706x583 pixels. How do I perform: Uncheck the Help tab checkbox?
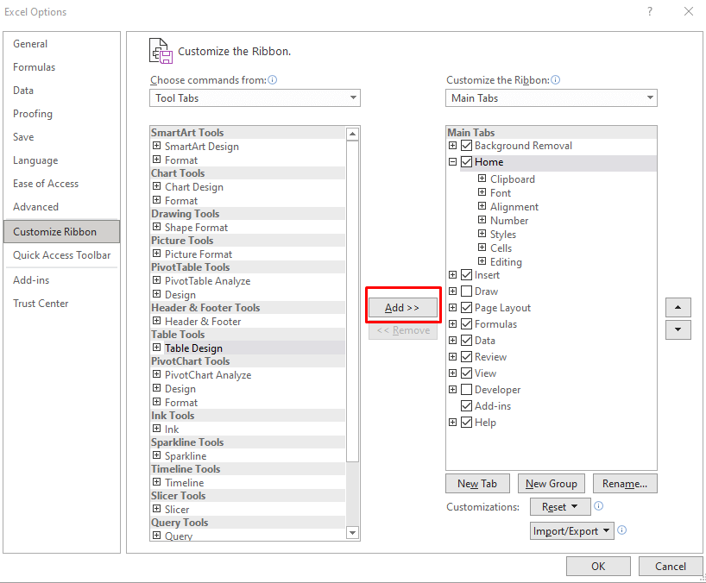coord(466,423)
